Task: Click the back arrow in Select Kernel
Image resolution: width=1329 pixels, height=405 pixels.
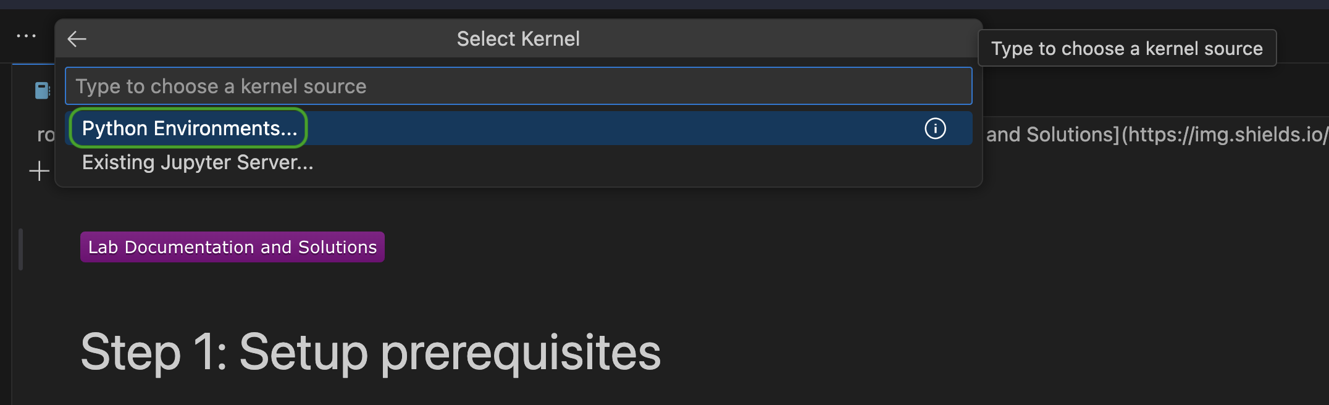Action: click(x=77, y=39)
